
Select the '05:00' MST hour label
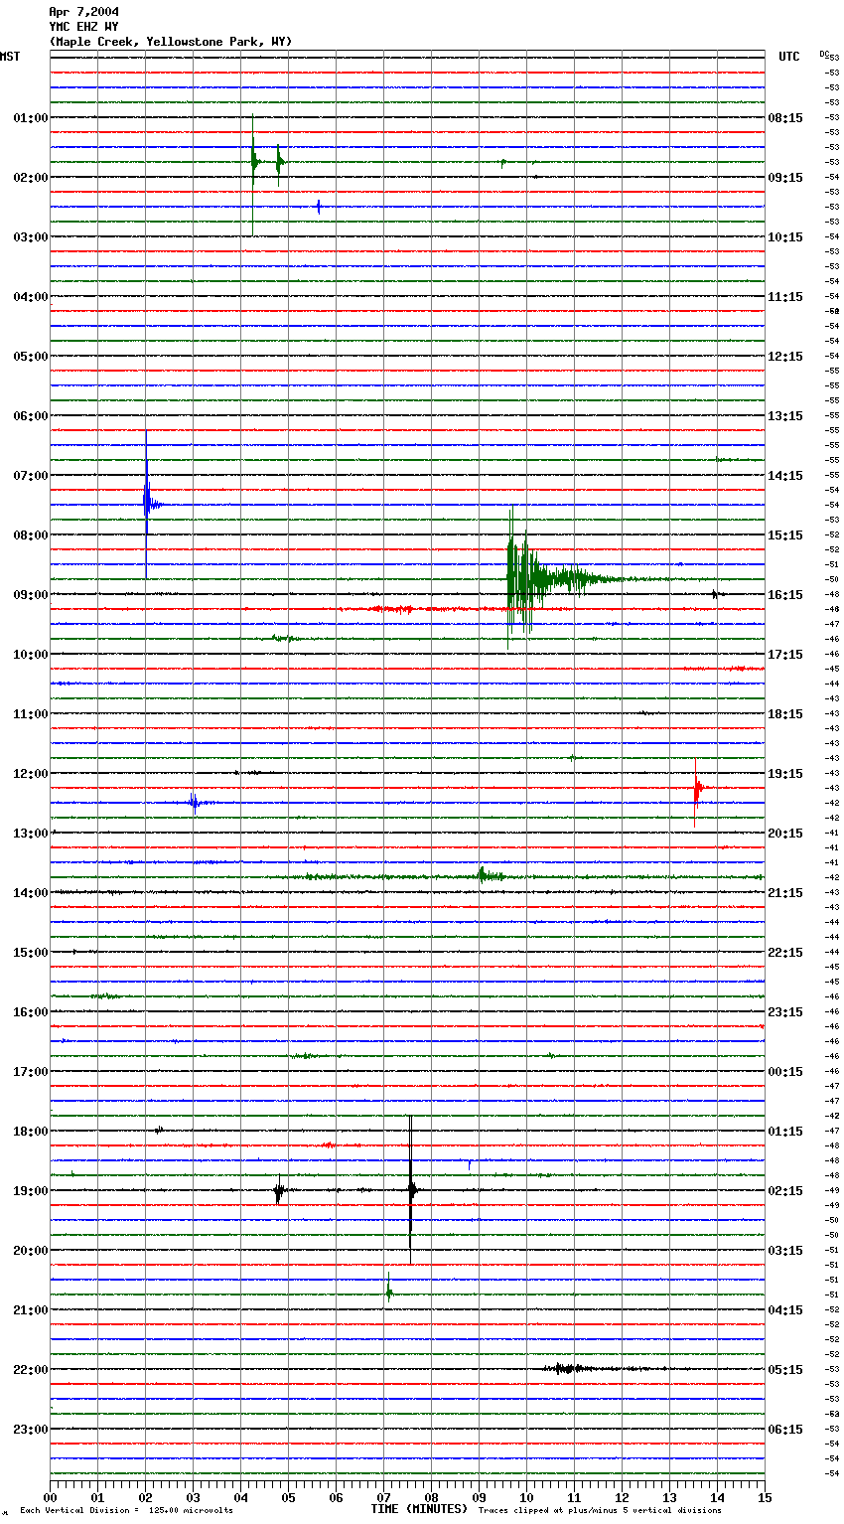[x=31, y=357]
